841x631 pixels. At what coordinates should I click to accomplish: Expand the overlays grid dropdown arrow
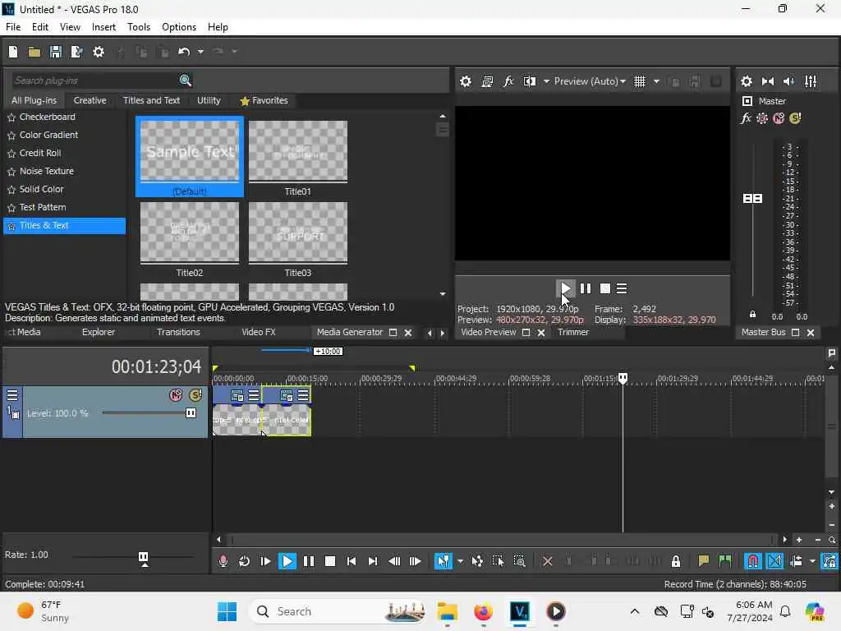(656, 81)
